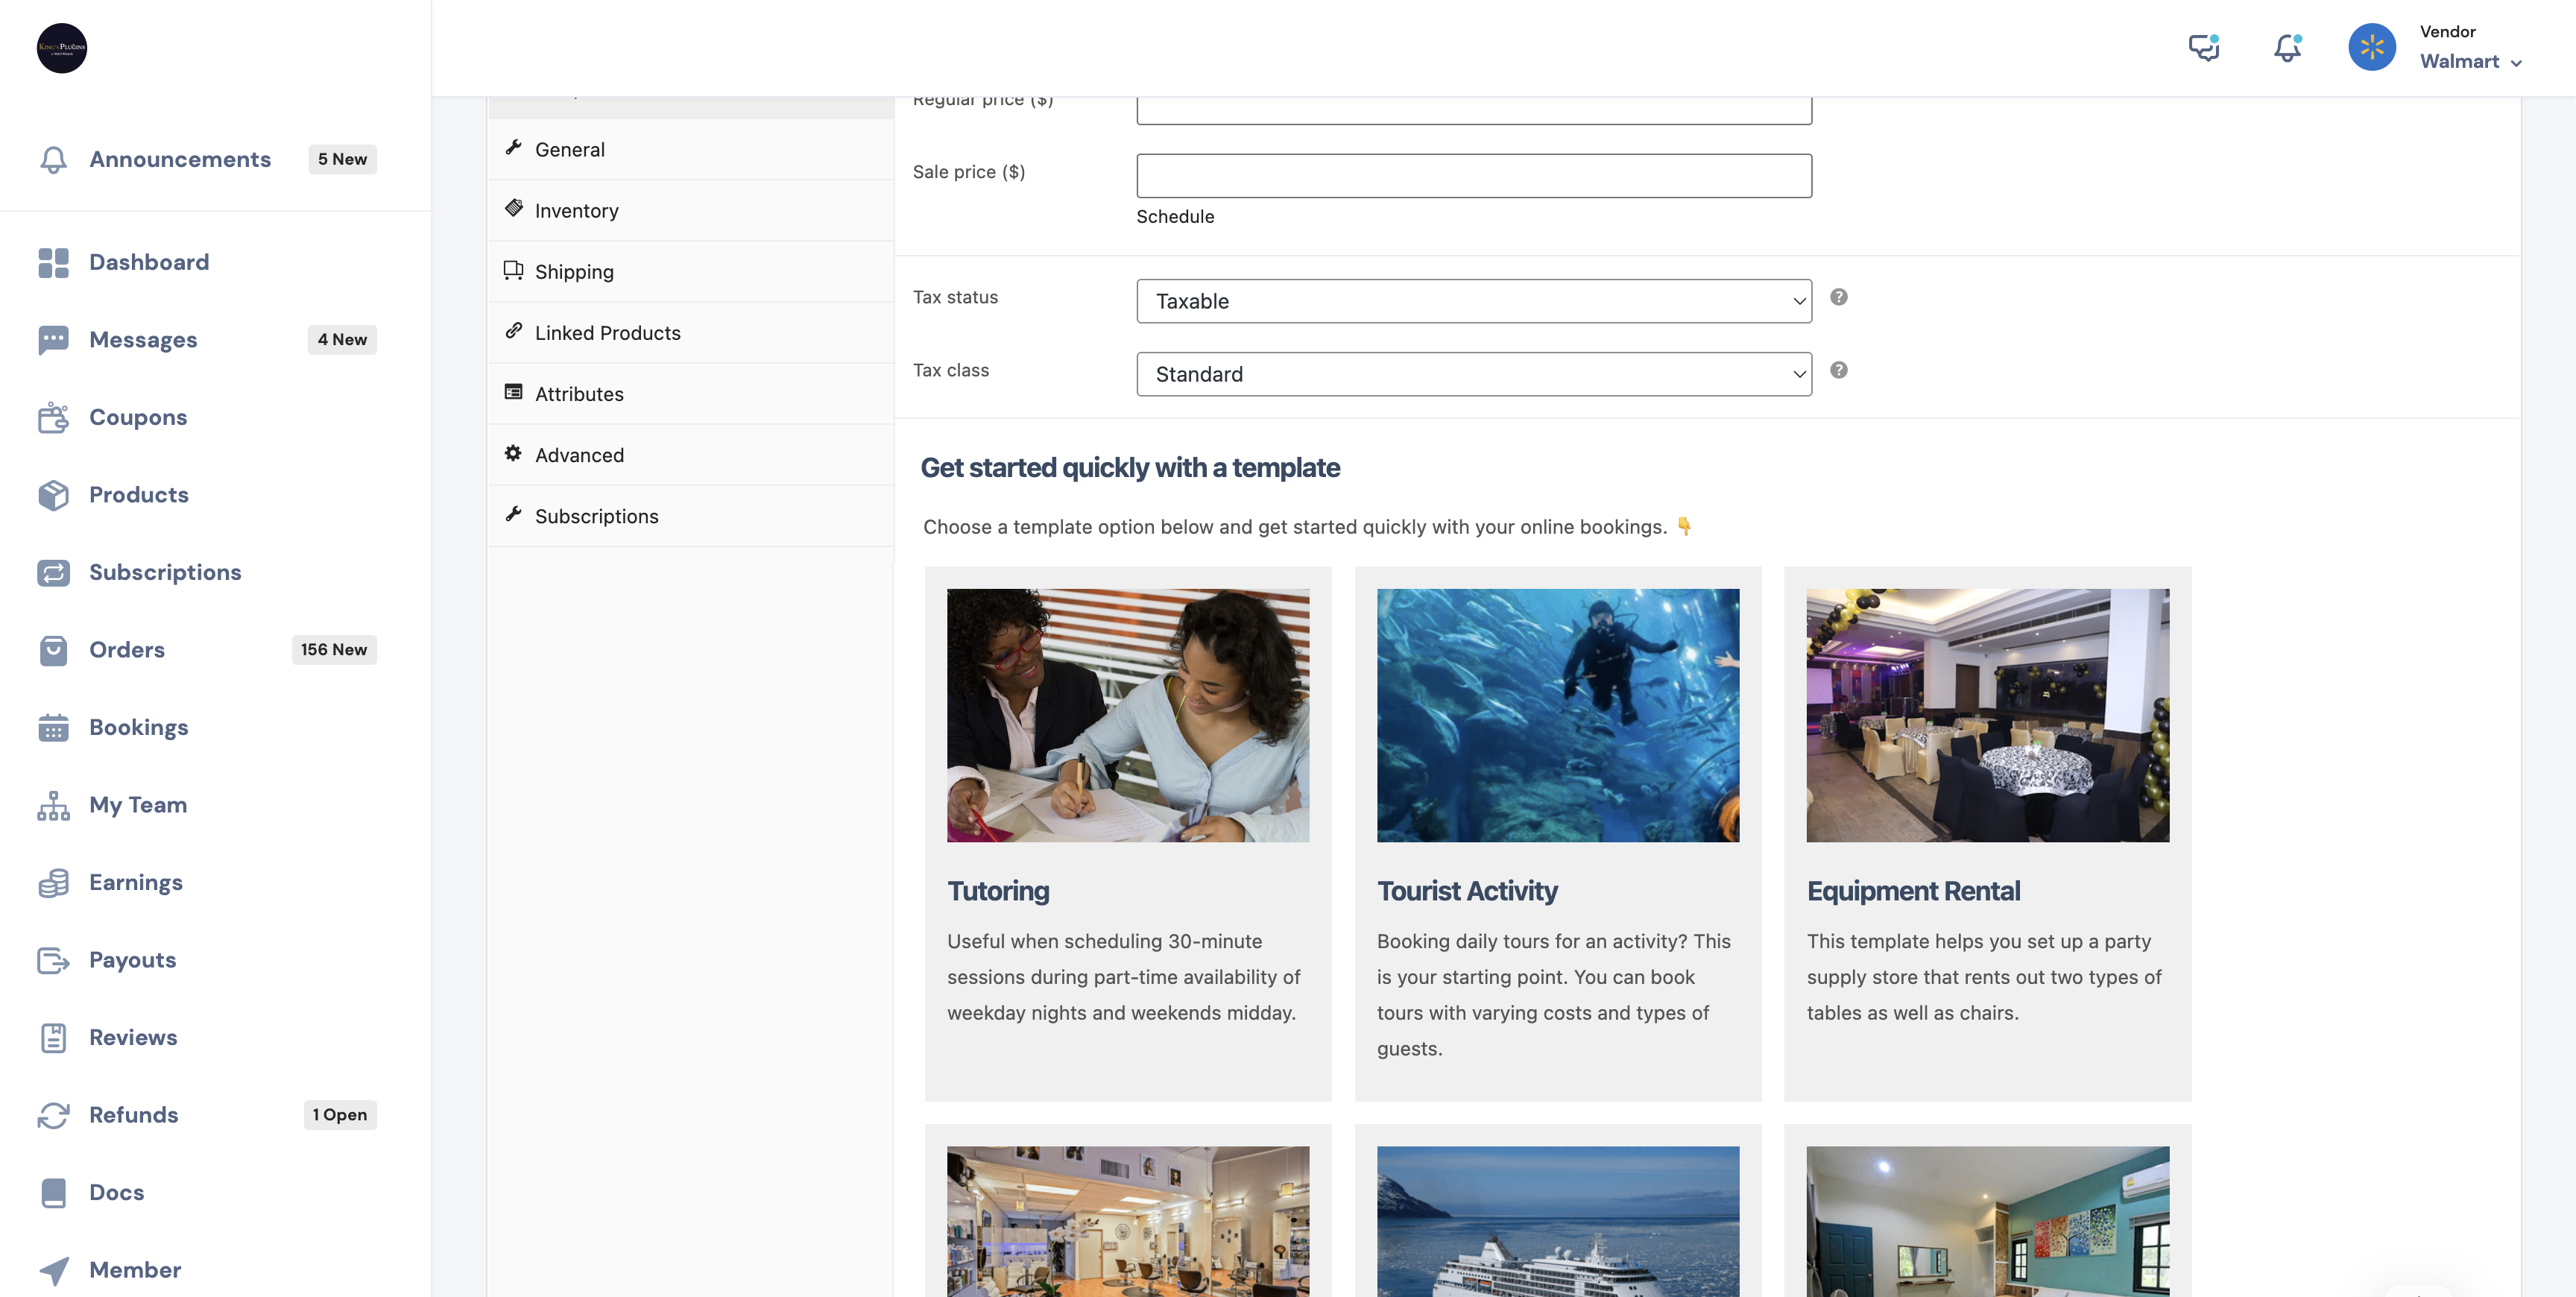Click the Dashboard grid icon
The height and width of the screenshot is (1297, 2576).
pos(54,262)
